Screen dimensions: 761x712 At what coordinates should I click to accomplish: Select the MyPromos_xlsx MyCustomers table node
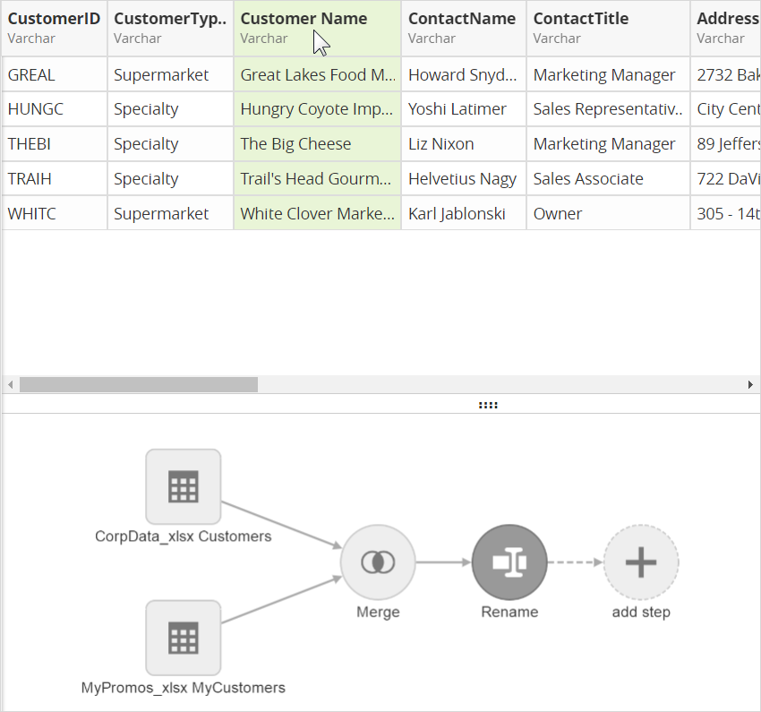183,638
